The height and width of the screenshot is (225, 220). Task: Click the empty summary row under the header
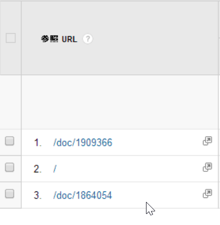pos(120,102)
